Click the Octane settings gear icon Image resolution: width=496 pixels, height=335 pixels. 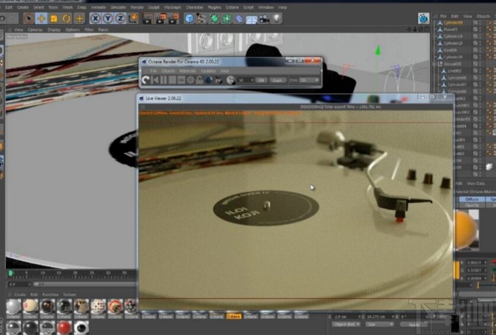click(x=191, y=80)
